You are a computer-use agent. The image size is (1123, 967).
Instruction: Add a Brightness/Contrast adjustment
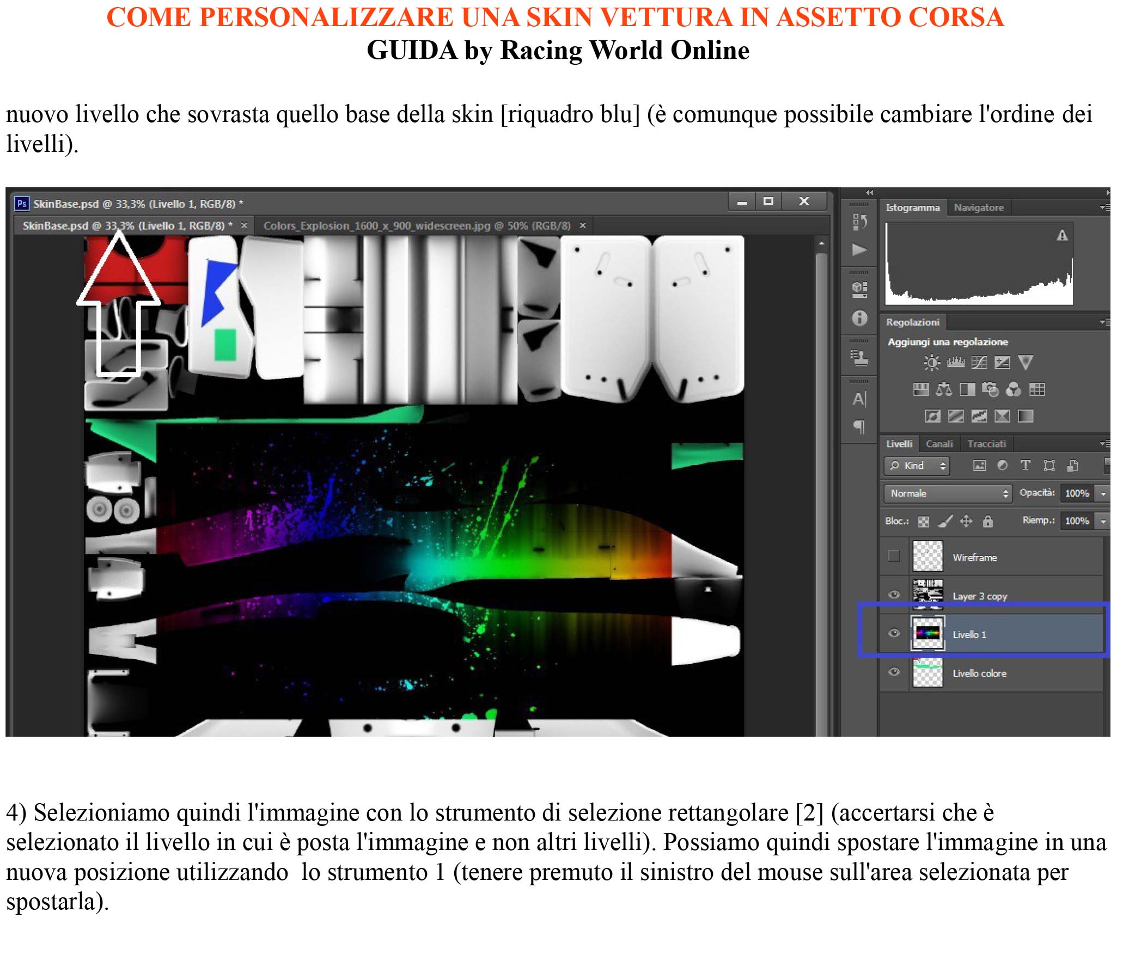[x=931, y=363]
